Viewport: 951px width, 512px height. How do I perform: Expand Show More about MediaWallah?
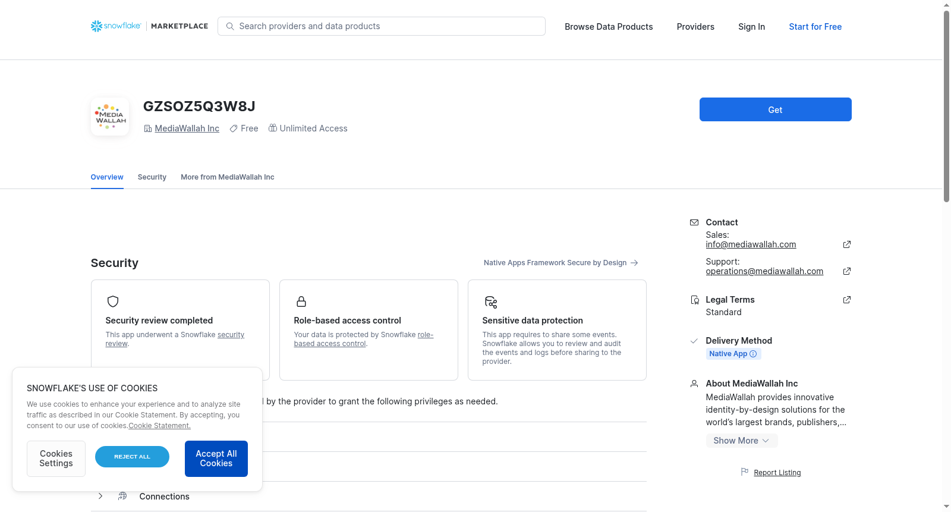[x=741, y=441]
